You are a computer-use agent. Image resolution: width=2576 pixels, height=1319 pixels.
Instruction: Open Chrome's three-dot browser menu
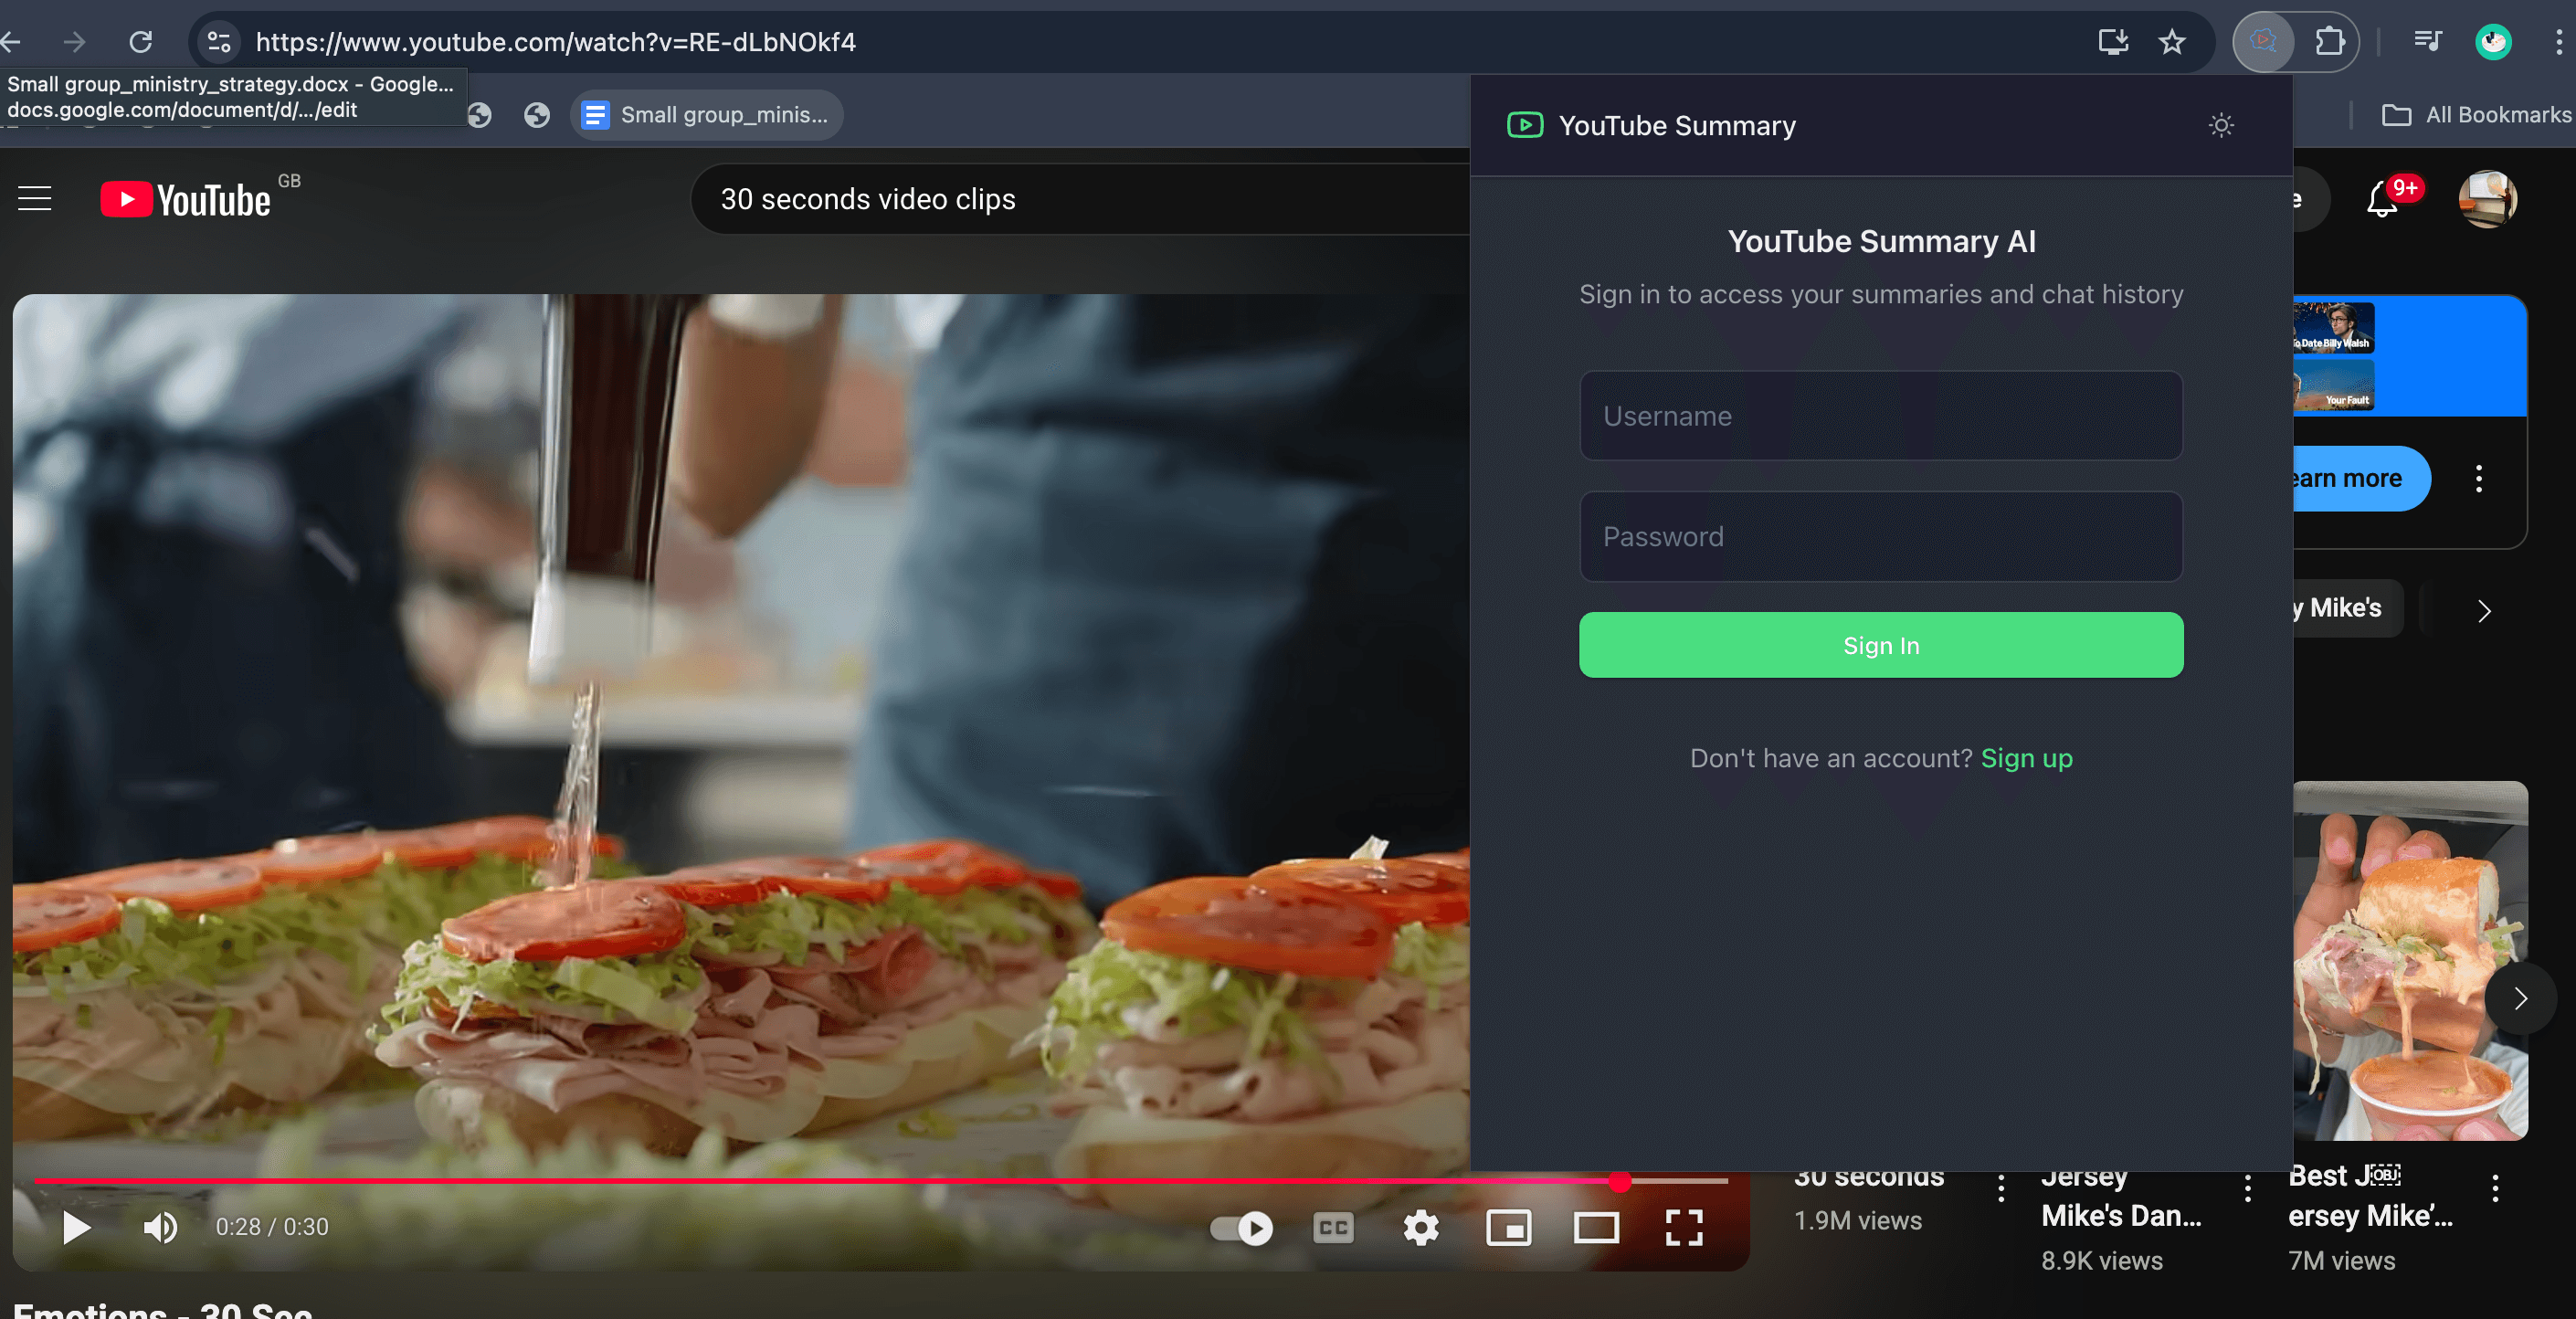(x=2560, y=42)
